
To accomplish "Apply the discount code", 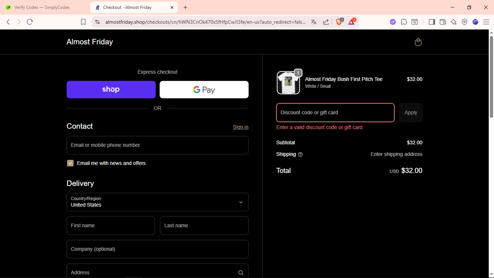I will (411, 113).
